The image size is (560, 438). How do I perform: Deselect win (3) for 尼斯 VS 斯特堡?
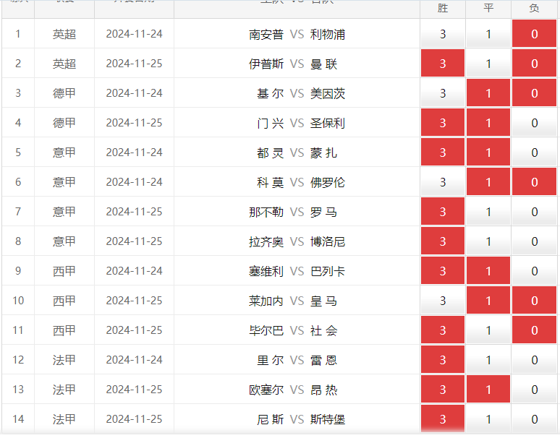coord(443,418)
